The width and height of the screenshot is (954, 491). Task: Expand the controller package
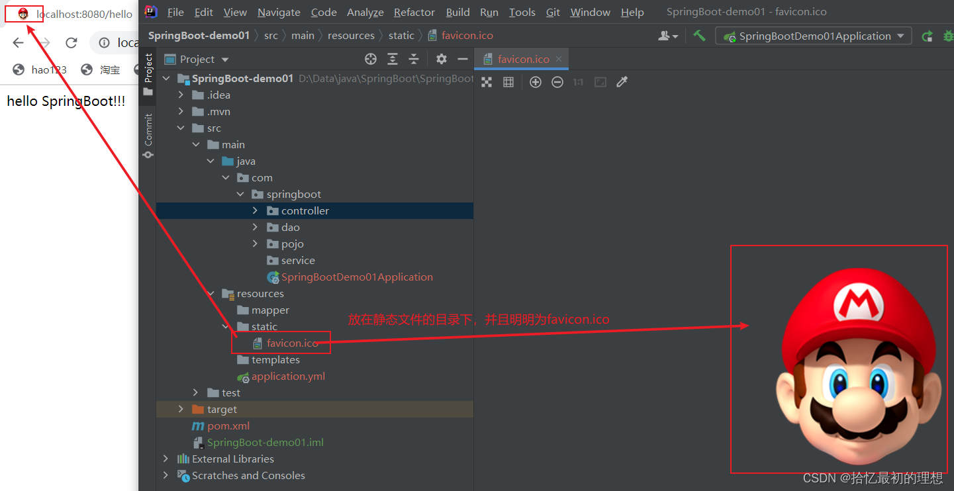tap(256, 211)
